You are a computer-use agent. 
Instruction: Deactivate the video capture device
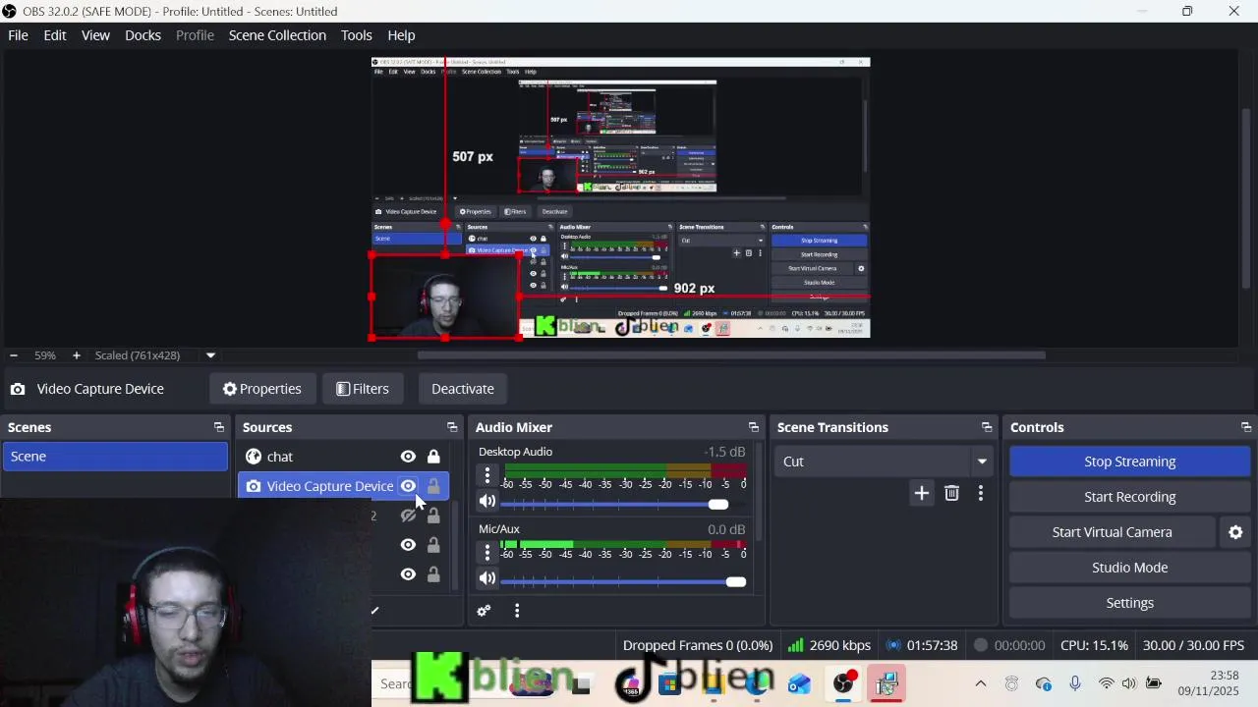tap(463, 389)
